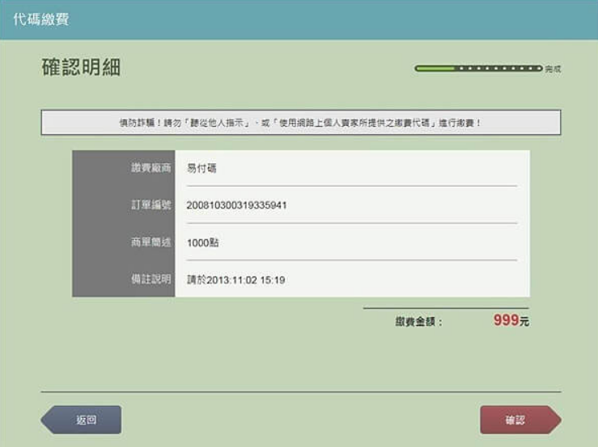Click the 繳費金額 amount label
The height and width of the screenshot is (447, 598).
coord(418,322)
